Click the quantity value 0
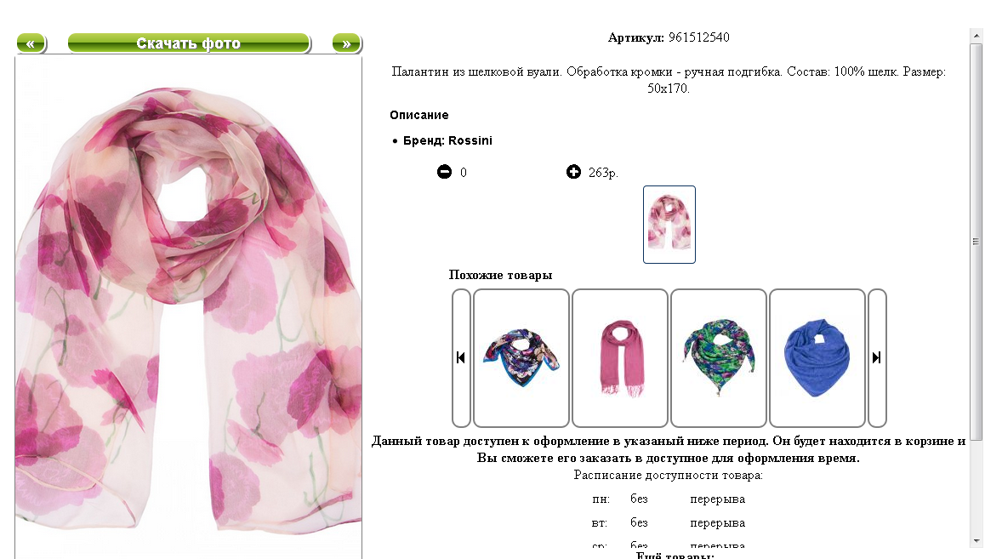985x559 pixels. pos(464,173)
